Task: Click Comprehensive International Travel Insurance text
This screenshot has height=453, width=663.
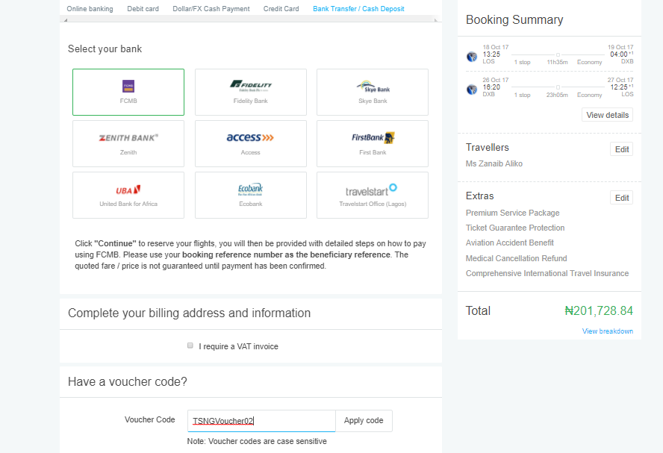Action: [x=547, y=273]
